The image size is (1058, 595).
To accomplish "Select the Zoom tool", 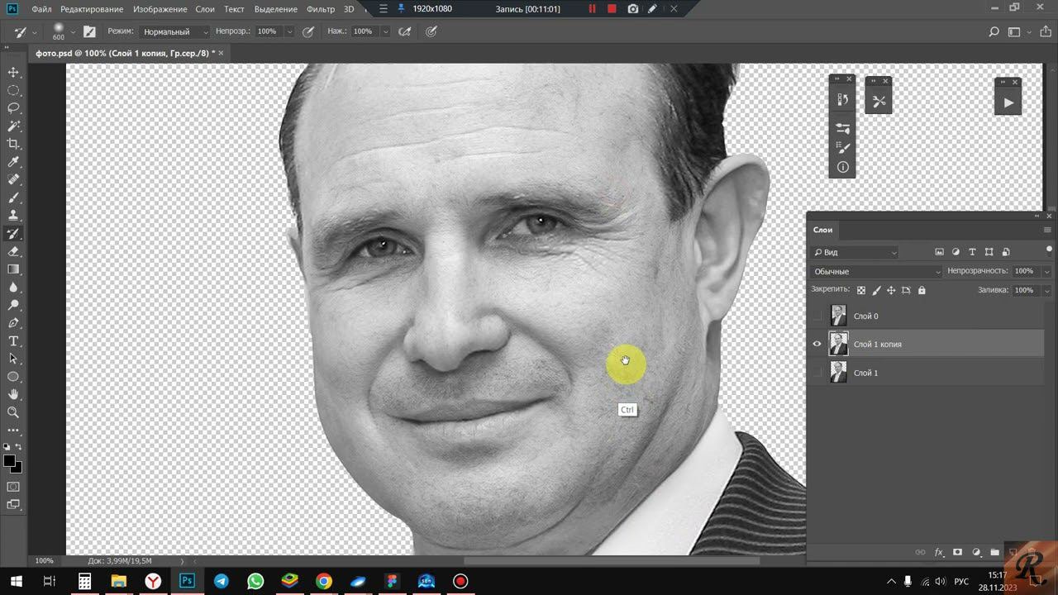I will click(13, 412).
